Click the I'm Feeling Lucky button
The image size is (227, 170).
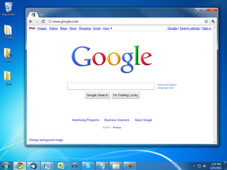click(x=126, y=95)
